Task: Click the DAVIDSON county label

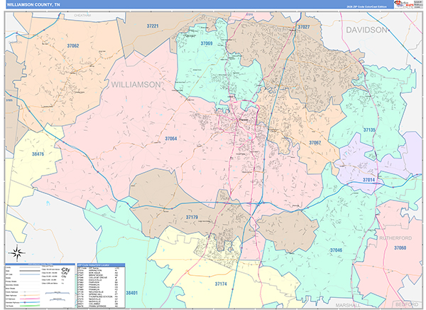Action: pyautogui.click(x=366, y=30)
